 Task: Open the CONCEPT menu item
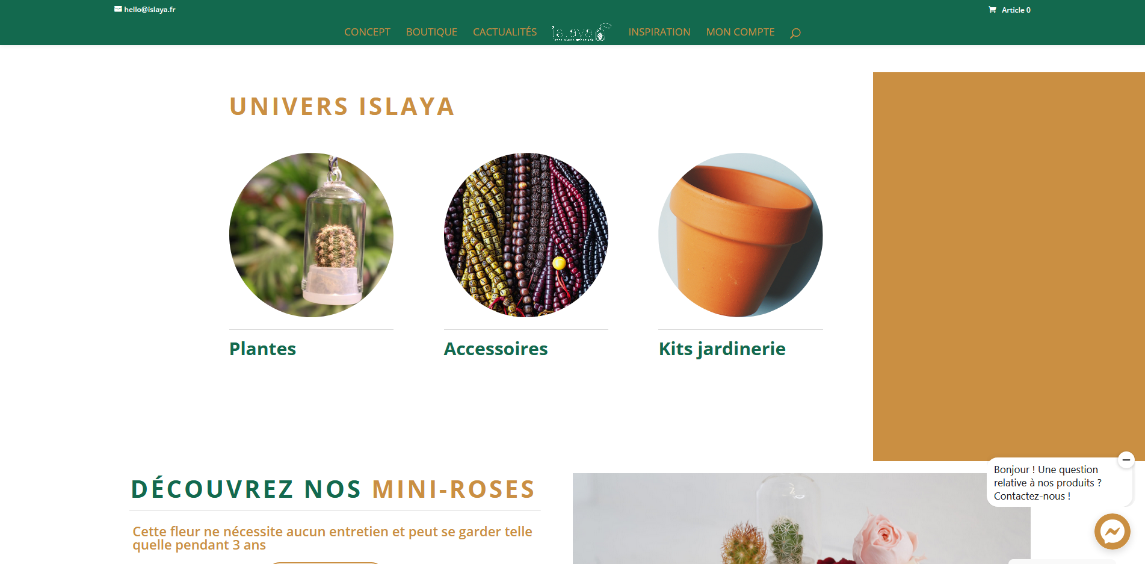(x=367, y=32)
